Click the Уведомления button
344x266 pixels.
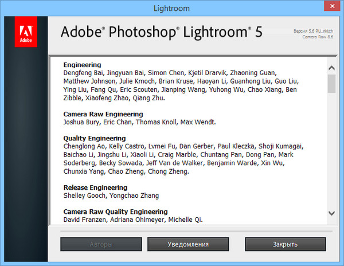(187, 244)
